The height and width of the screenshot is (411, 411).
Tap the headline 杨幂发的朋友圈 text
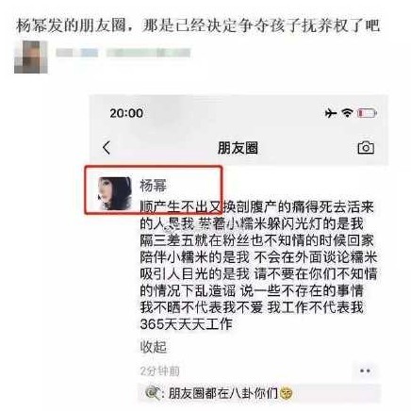pos(198,25)
